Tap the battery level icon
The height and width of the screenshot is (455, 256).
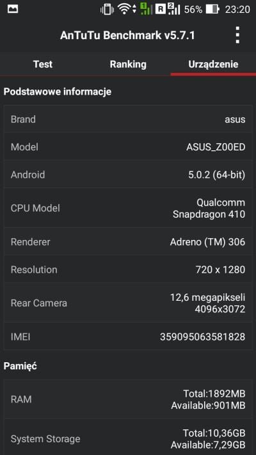[212, 10]
